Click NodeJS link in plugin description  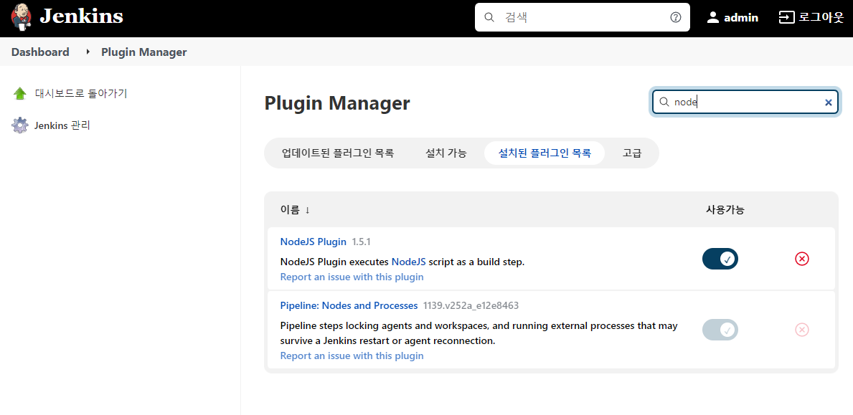[x=408, y=262]
